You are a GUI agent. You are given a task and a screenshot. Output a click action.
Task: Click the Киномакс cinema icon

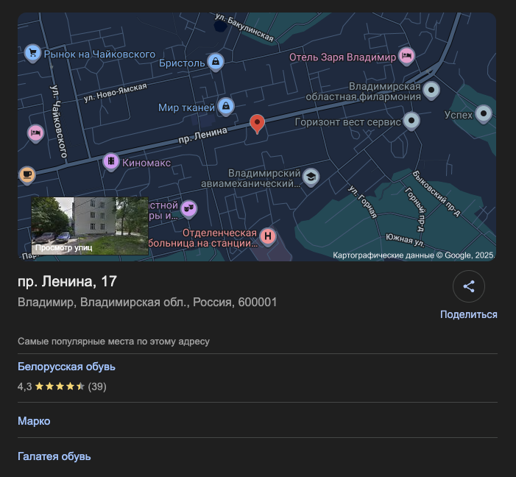coord(110,161)
